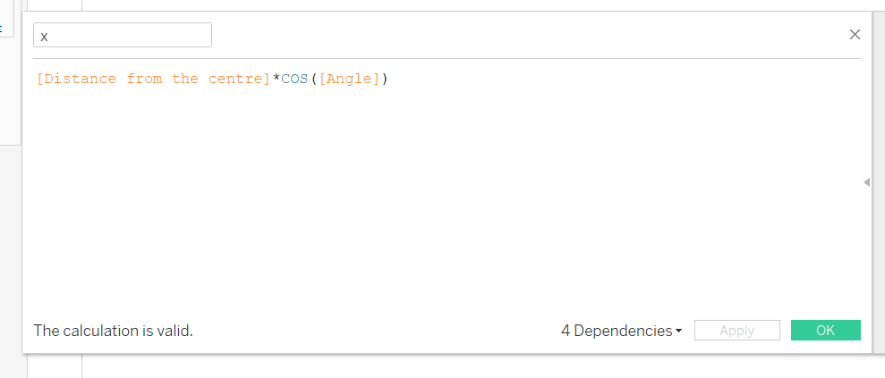Expand the function reference side panel arrow
This screenshot has width=885, height=378.
[x=866, y=182]
